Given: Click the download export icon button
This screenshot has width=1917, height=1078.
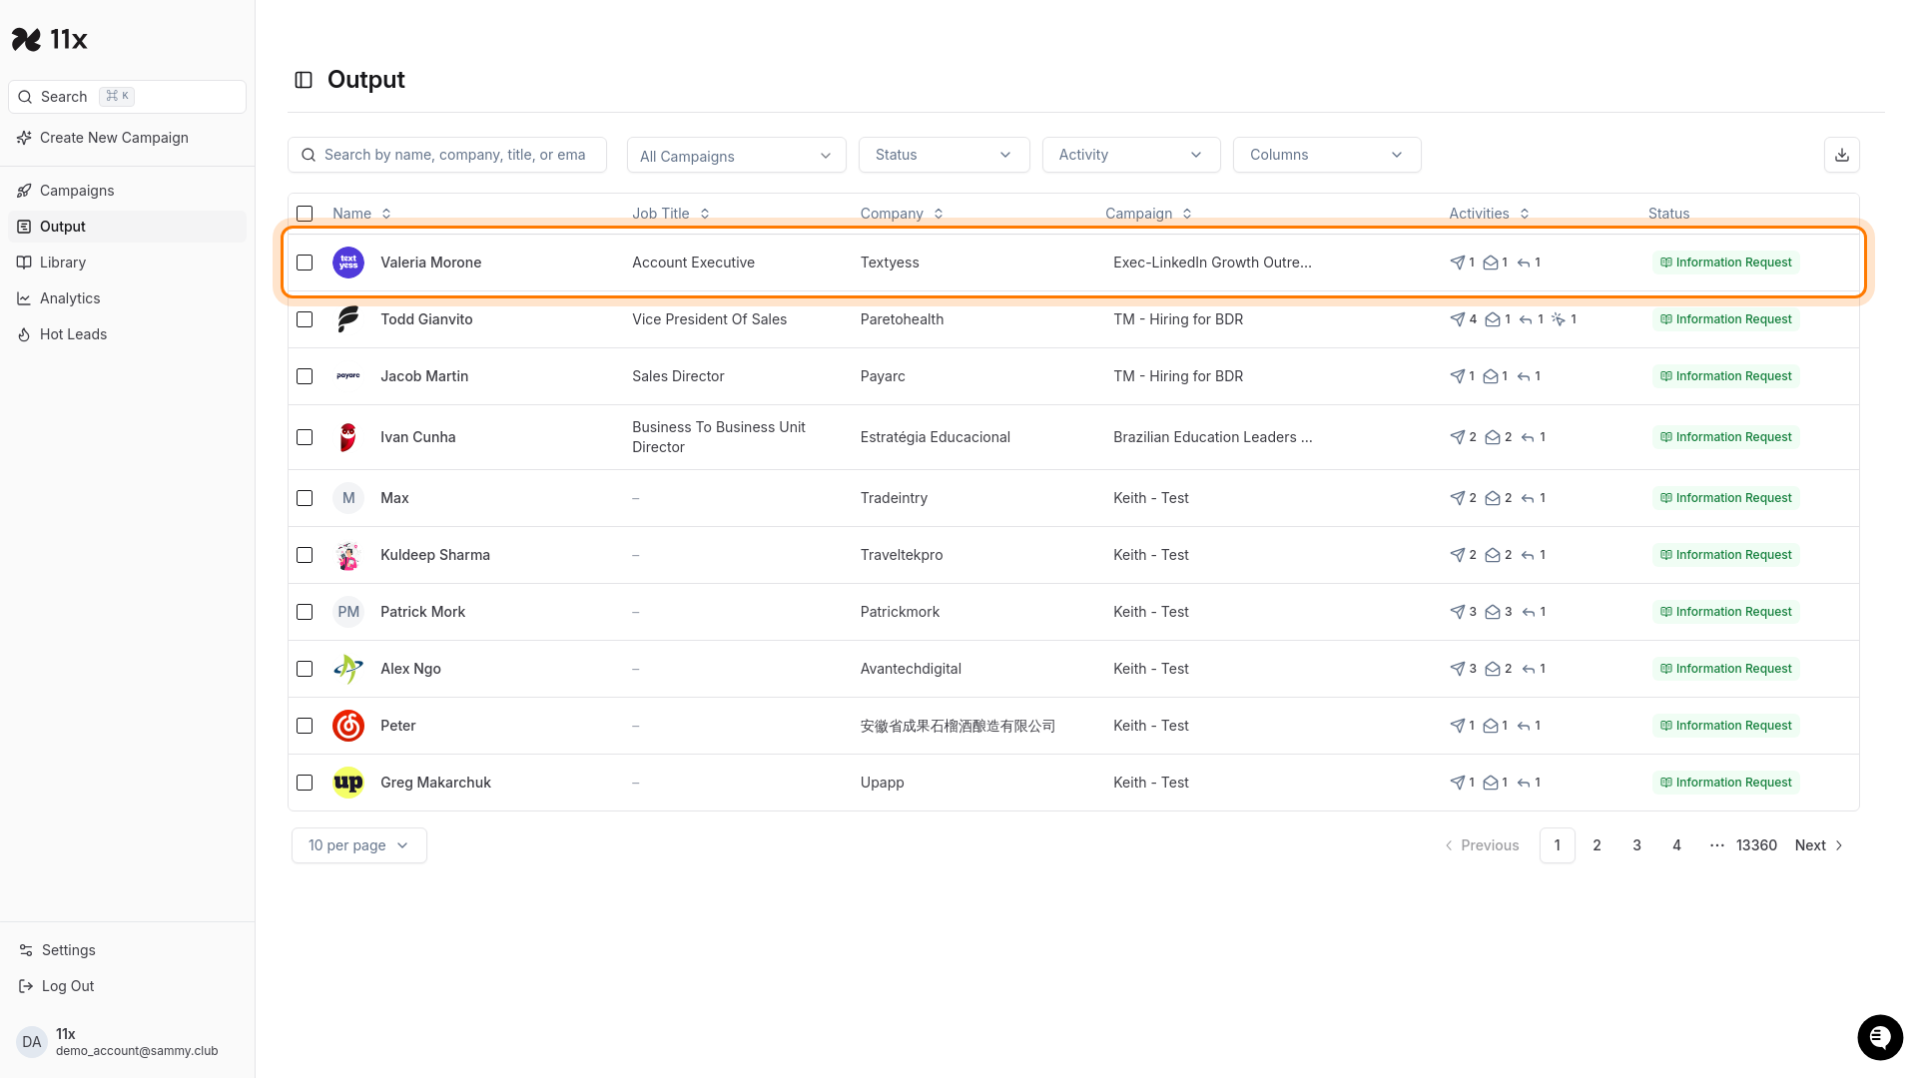Looking at the screenshot, I should coord(1841,155).
